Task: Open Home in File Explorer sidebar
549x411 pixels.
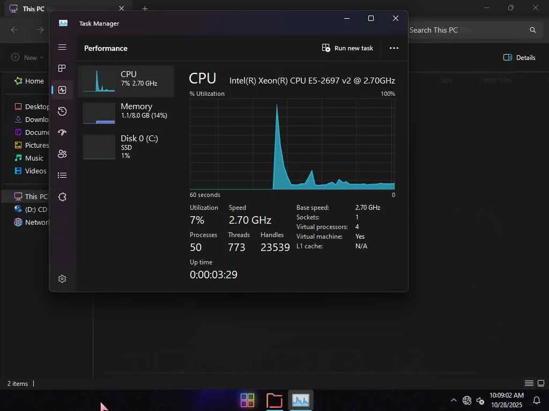Action: [29, 81]
